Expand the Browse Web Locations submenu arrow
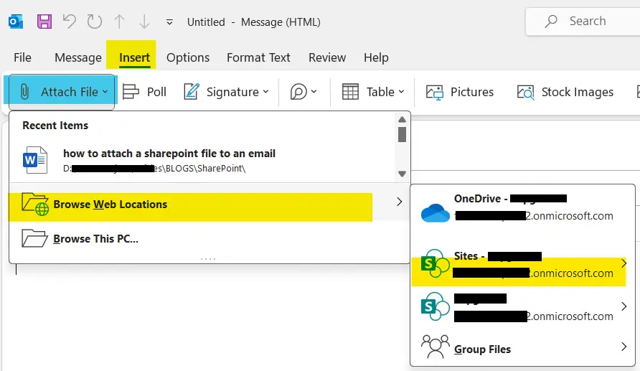Screen dimensions: 640x371 coord(399,202)
